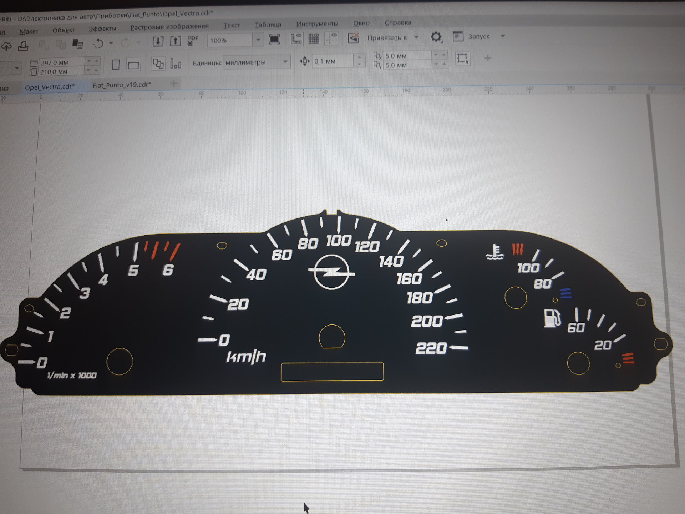Viewport: 685px width, 514px height.
Task: Click the cloud upload icon
Action: tap(7, 46)
